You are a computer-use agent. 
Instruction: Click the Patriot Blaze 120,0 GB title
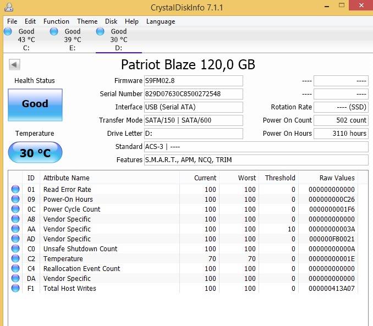(x=188, y=65)
